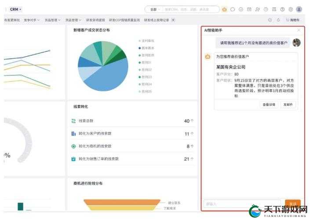
Task: Click the 线索总数 value 40
Action: click(186, 121)
